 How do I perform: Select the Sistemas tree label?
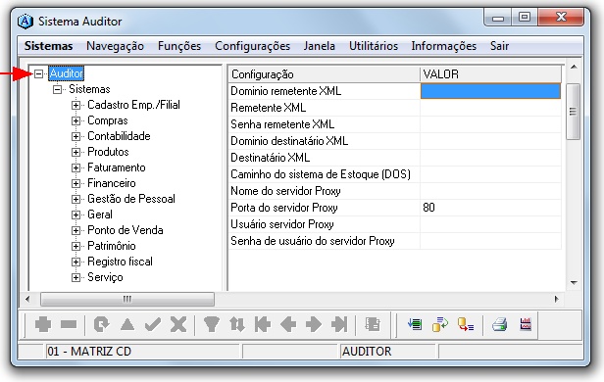point(89,89)
